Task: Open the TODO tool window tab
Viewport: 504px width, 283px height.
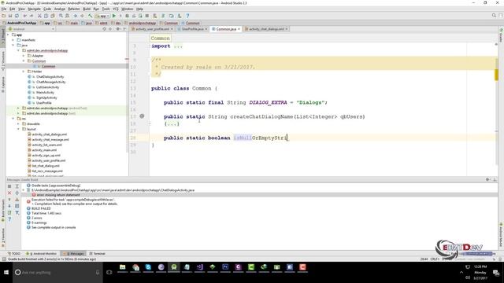Action: pyautogui.click(x=14, y=253)
